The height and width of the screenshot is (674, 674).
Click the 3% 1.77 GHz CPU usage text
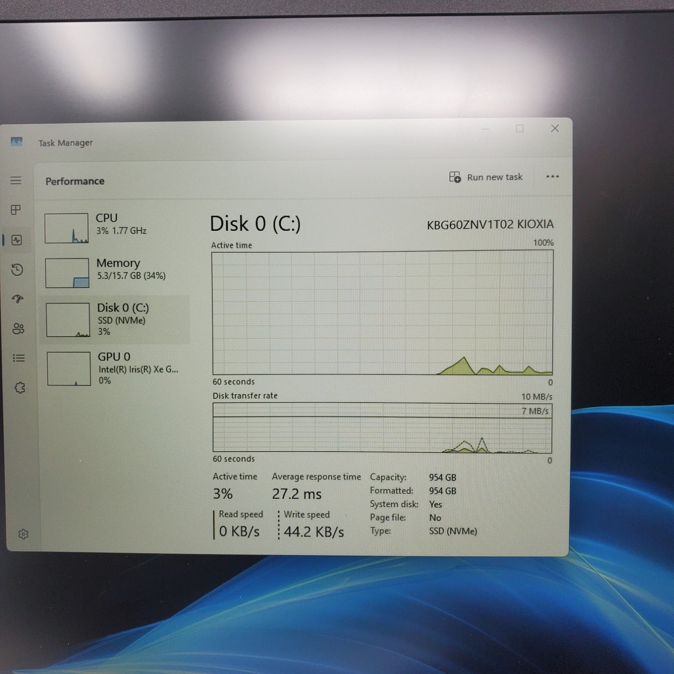[x=121, y=231]
